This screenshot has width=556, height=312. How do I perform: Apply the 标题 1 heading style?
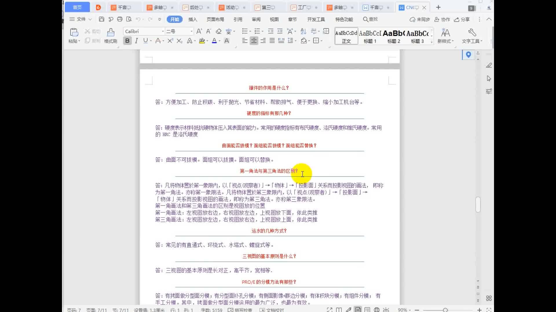pos(370,36)
